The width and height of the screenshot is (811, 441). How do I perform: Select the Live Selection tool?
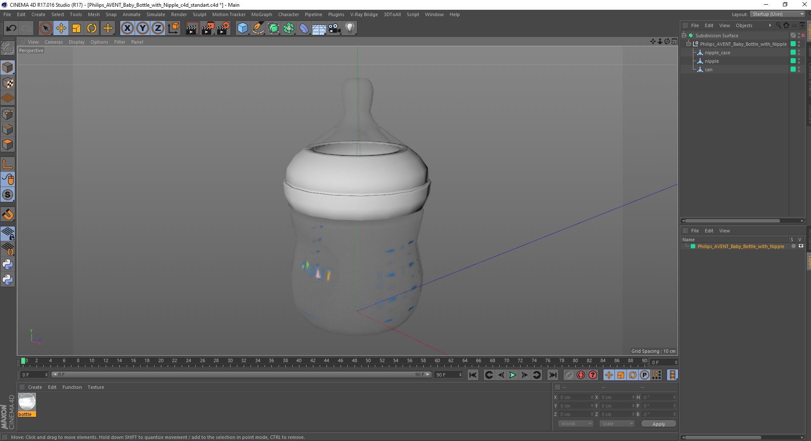tap(45, 28)
